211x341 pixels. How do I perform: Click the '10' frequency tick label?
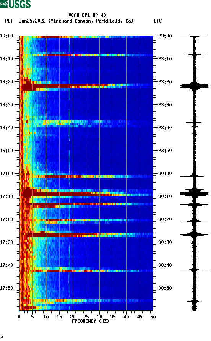(46, 317)
